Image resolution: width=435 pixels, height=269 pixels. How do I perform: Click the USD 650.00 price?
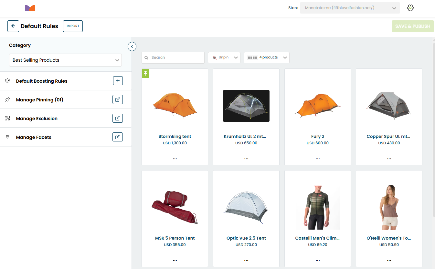click(246, 143)
